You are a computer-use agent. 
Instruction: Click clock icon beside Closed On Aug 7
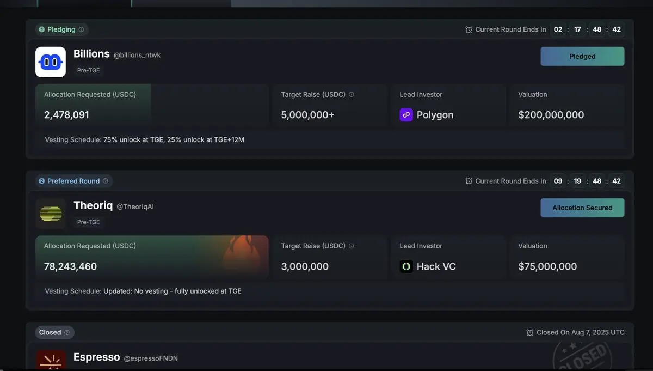point(530,332)
